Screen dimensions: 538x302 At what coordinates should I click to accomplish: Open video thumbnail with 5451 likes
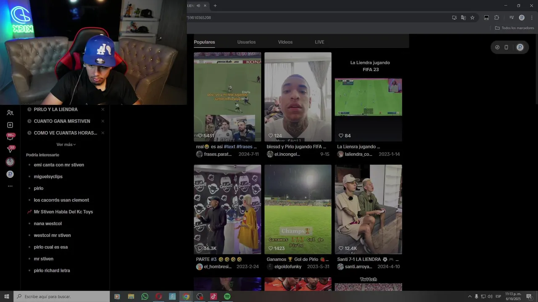pyautogui.click(x=227, y=97)
